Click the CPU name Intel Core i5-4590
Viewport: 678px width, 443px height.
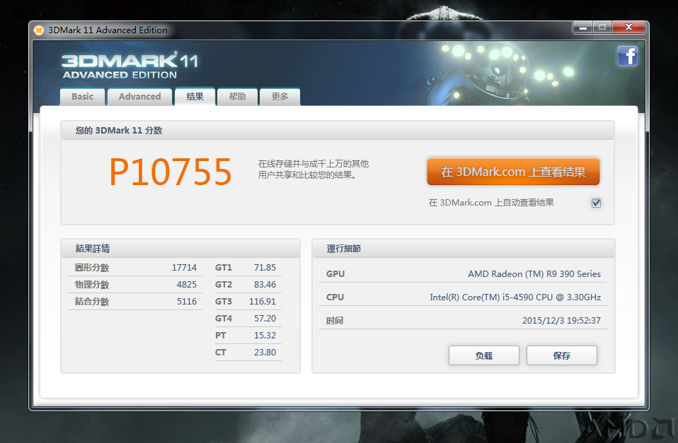tap(515, 297)
